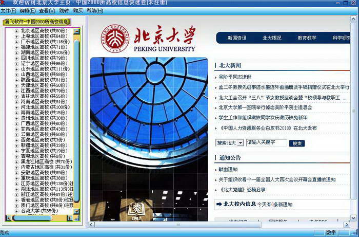Open the 查看(V) menu

click(x=47, y=11)
